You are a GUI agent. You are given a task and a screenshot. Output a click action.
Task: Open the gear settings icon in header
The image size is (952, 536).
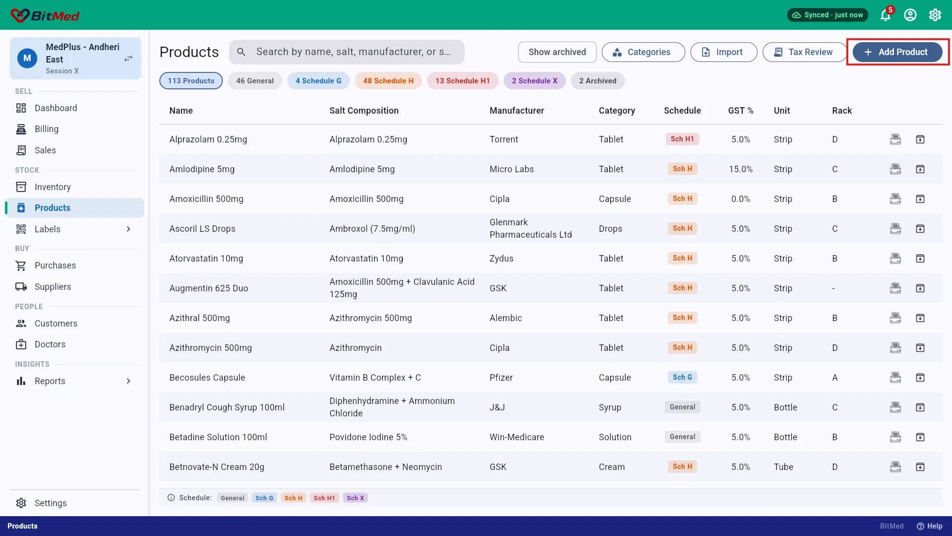point(935,15)
